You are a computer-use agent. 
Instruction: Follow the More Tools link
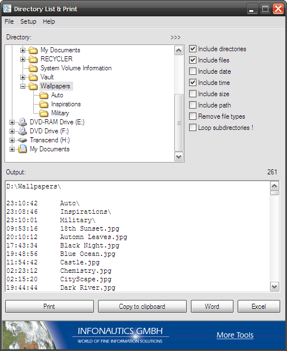coord(235,335)
